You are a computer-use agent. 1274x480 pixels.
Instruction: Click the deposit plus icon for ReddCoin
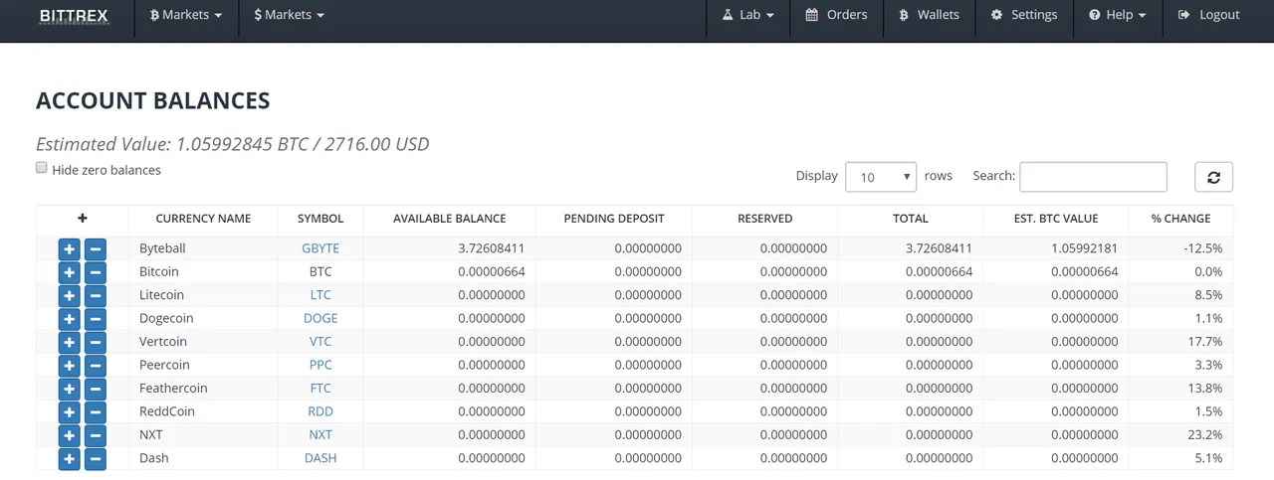pos(69,412)
